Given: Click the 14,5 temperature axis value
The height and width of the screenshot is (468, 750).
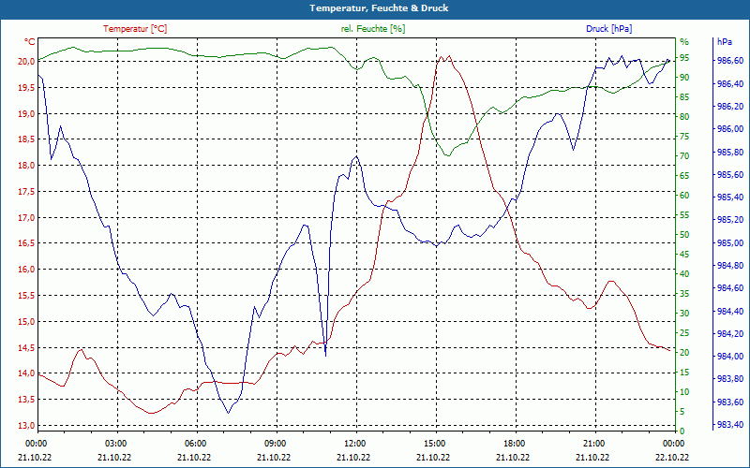Looking at the screenshot, I should pos(26,347).
